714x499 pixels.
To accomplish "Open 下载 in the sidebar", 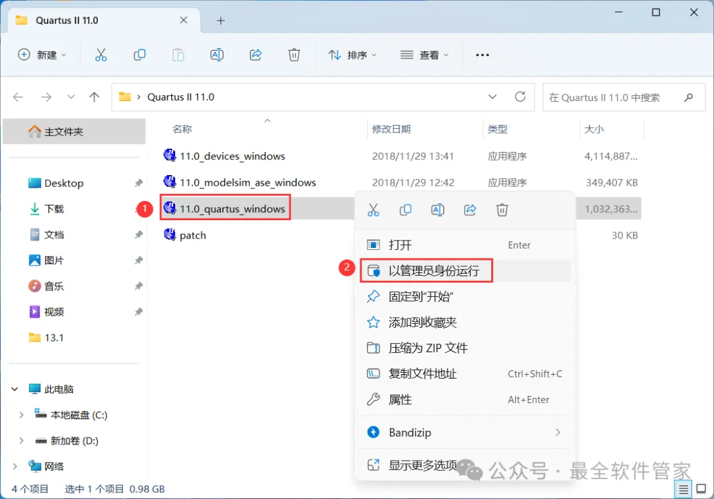I will coord(54,209).
